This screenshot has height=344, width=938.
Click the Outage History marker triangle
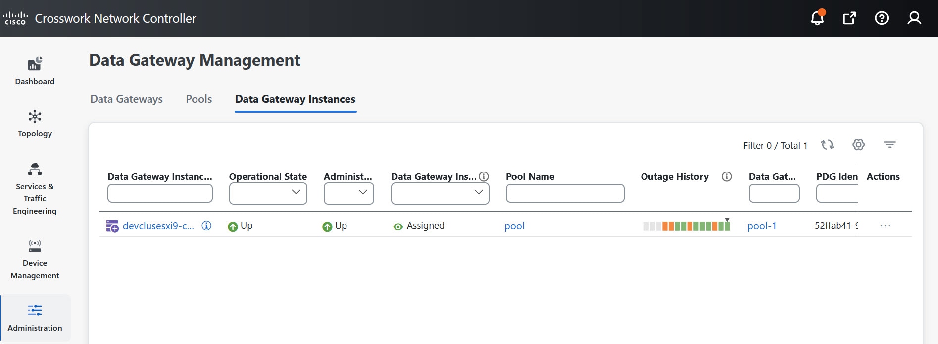[727, 220]
